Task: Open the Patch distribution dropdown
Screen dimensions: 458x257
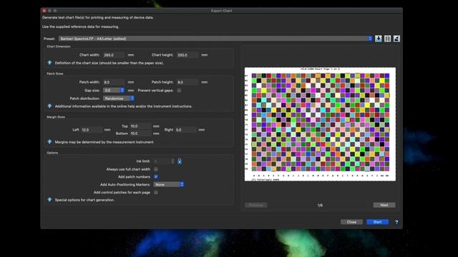Action: click(x=119, y=99)
